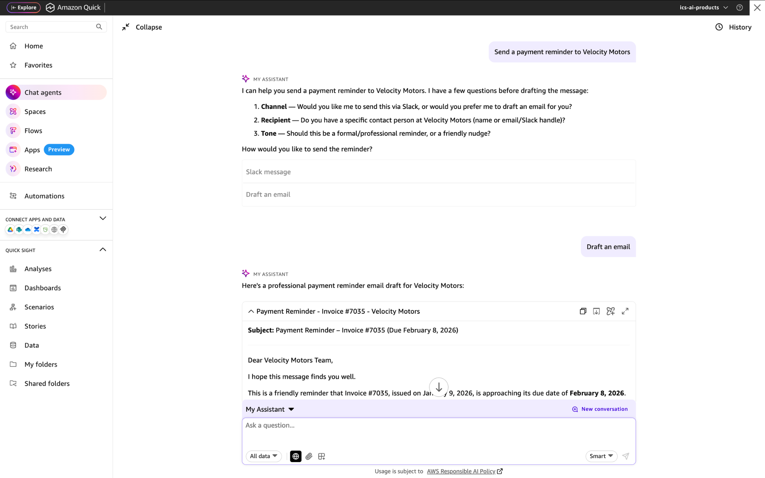765x478 pixels.
Task: Click the paperclip file connector icon
Action: [63, 230]
